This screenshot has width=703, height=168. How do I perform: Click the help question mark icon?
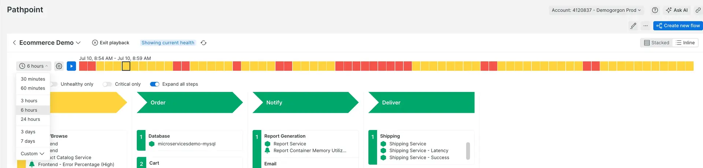coord(655,10)
